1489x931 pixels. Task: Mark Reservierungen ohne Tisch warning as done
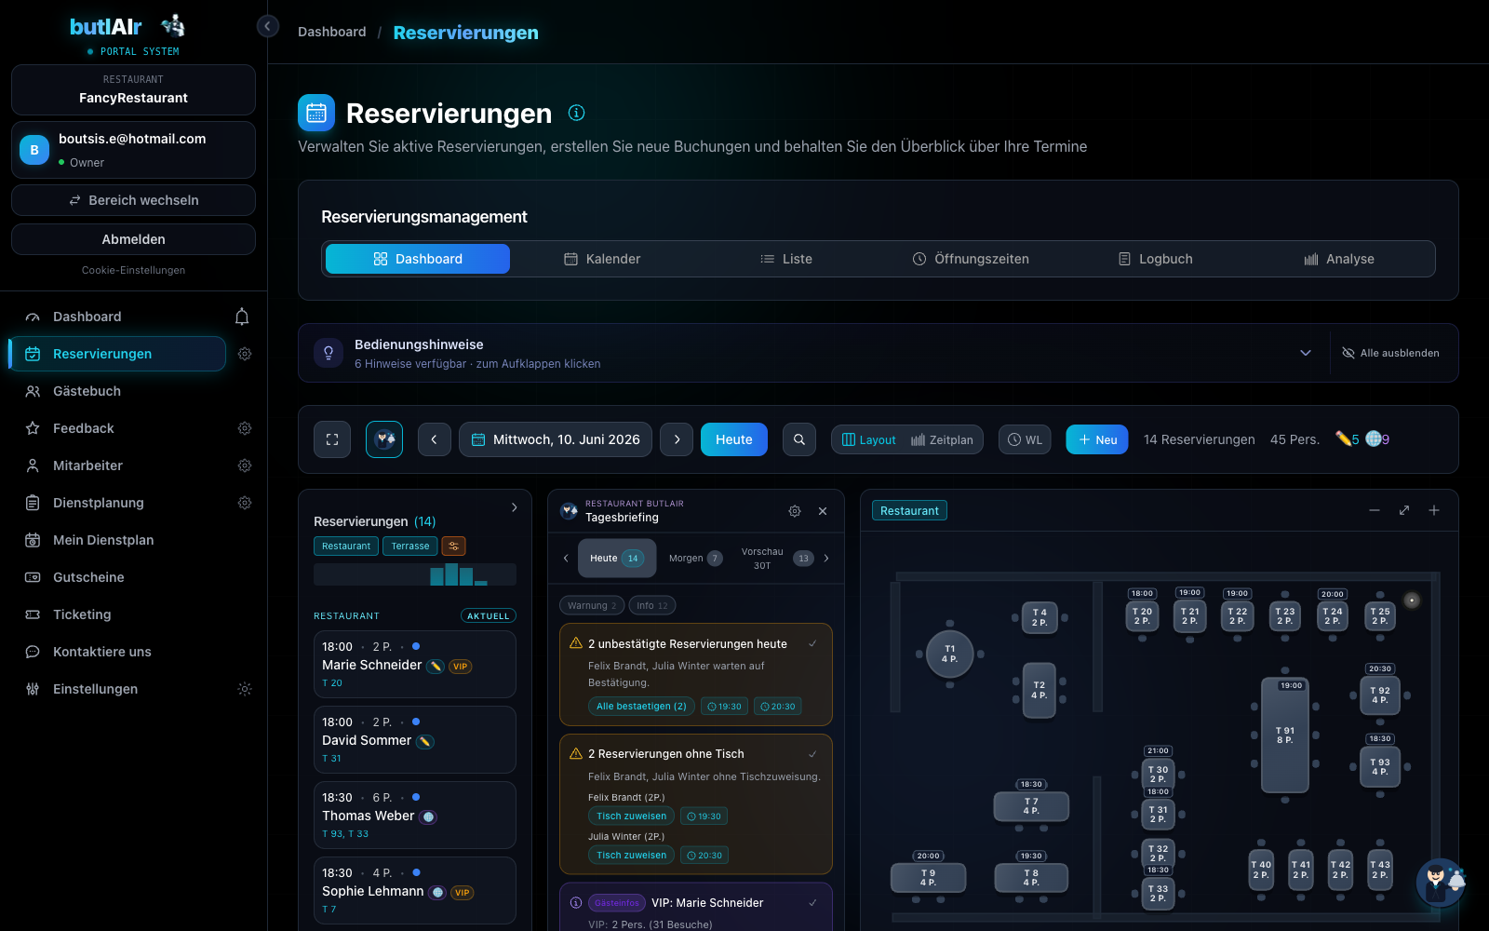(x=812, y=754)
